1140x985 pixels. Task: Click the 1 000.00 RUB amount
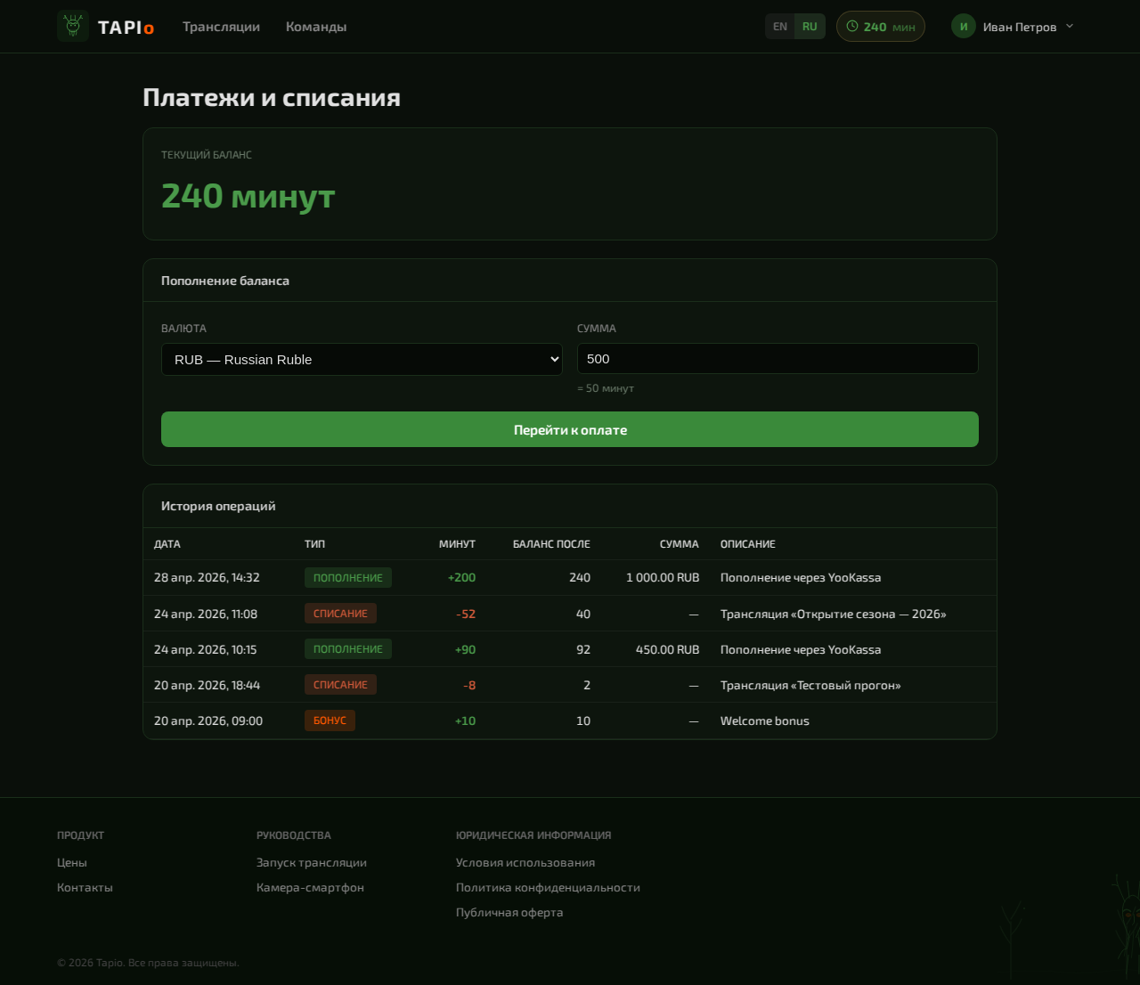[x=663, y=577]
